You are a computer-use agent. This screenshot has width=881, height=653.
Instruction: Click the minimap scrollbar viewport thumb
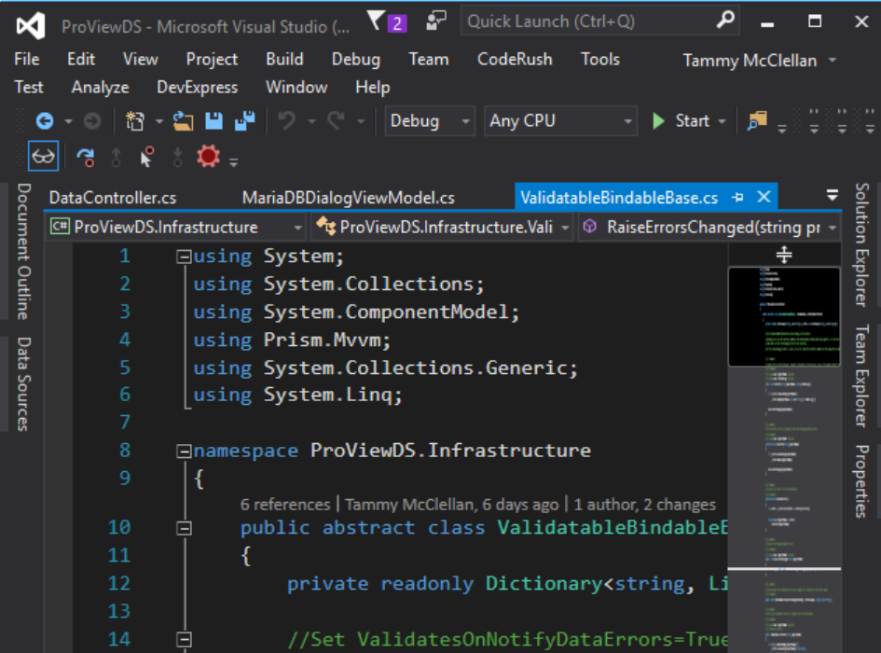784,316
